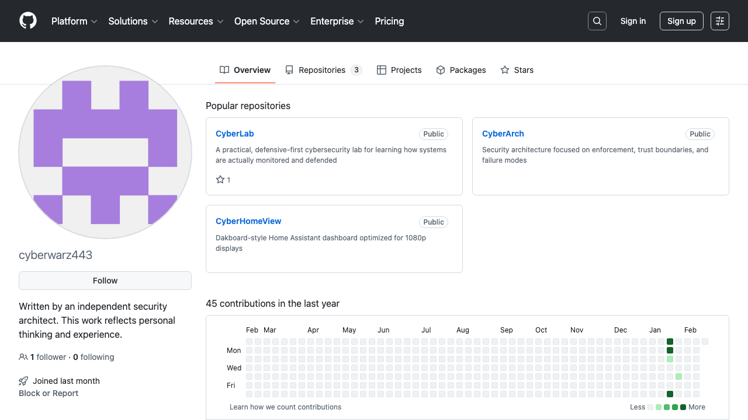The height and width of the screenshot is (420, 748).
Task: Expand the Enterprise menu
Action: 337,21
